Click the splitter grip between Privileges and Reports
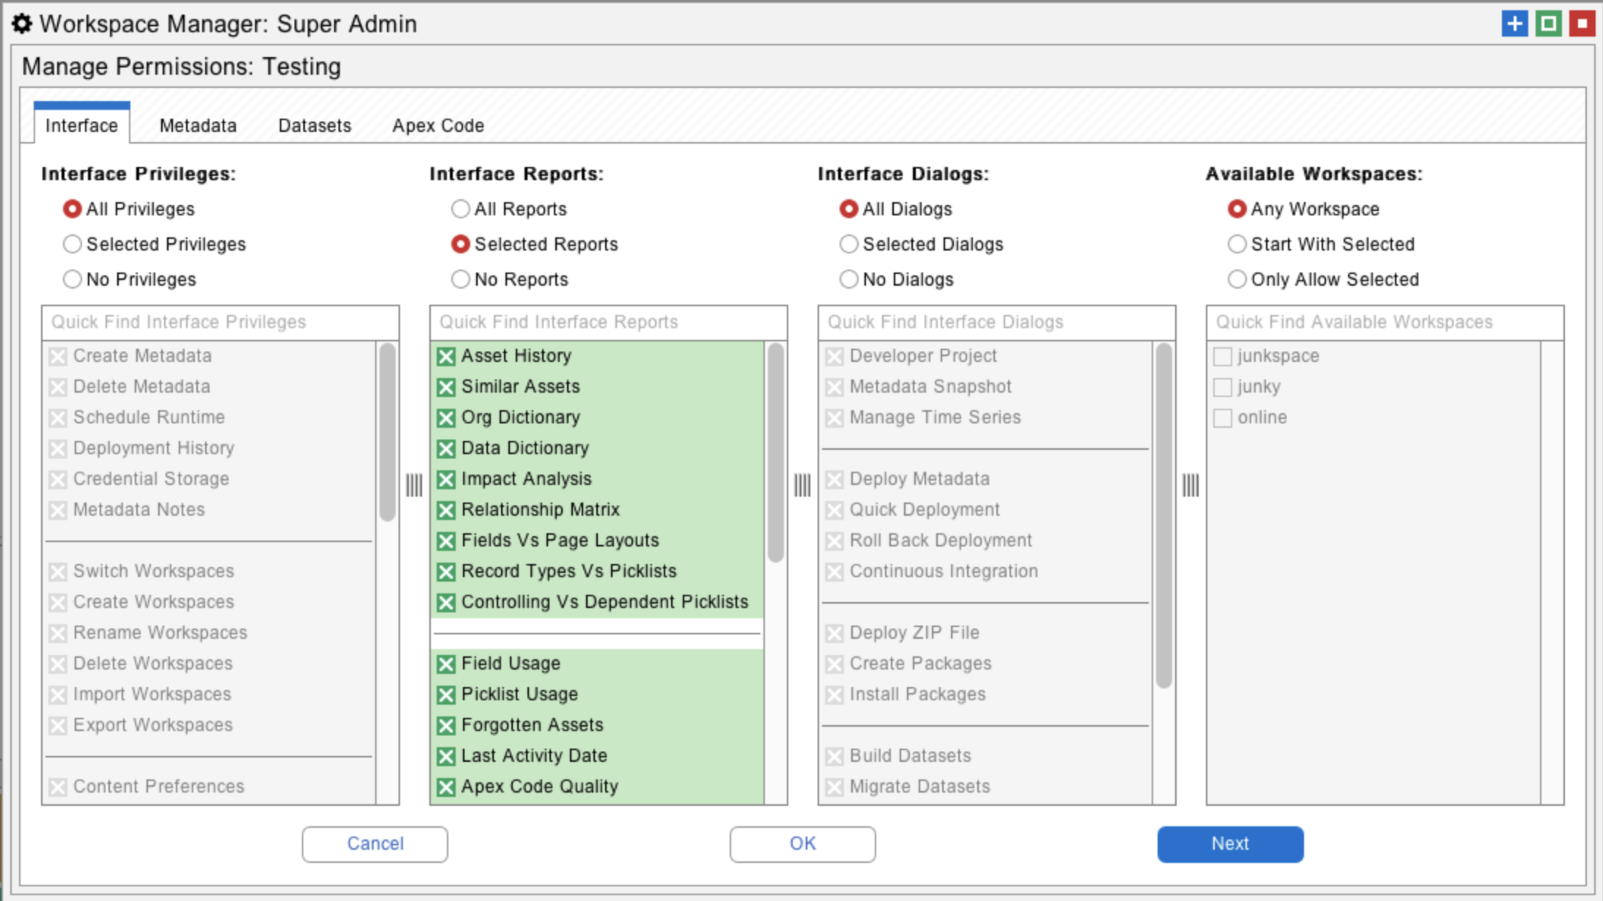This screenshot has width=1603, height=901. pos(414,485)
